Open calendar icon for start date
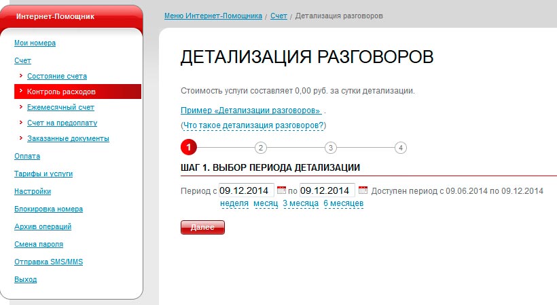The image size is (557, 305). [x=281, y=190]
